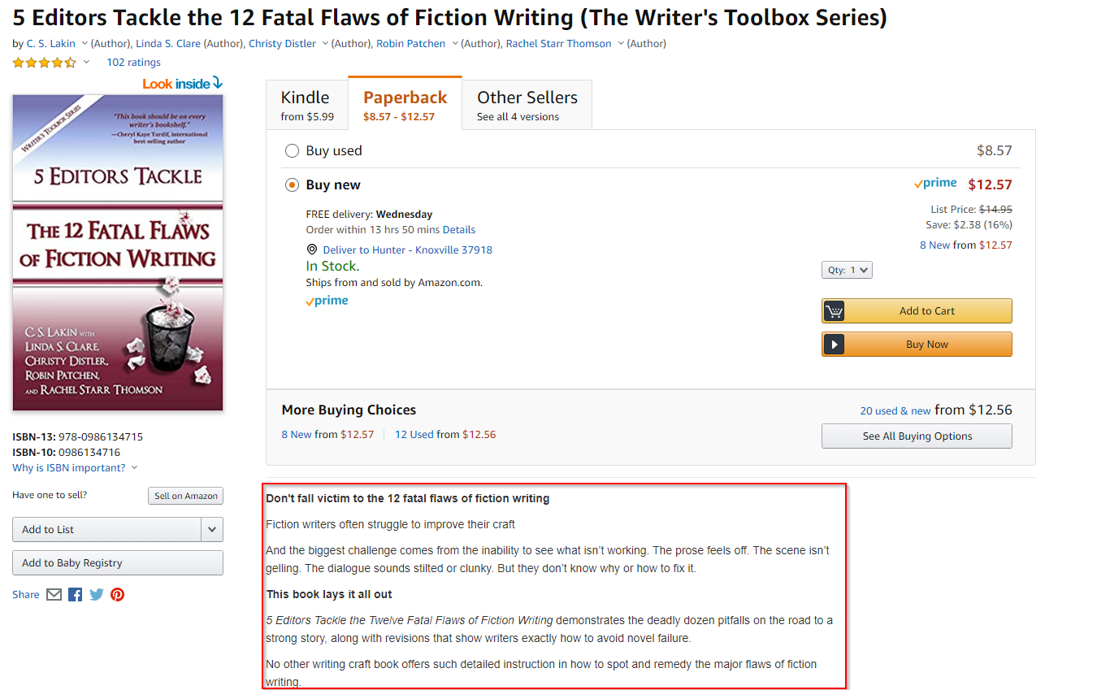Click the book cover thumbnail

coord(117,252)
